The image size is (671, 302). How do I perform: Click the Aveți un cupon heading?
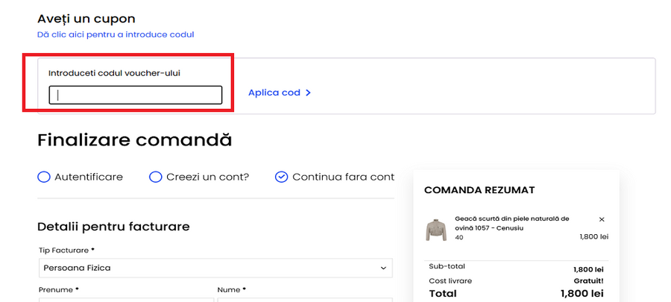[x=91, y=18]
